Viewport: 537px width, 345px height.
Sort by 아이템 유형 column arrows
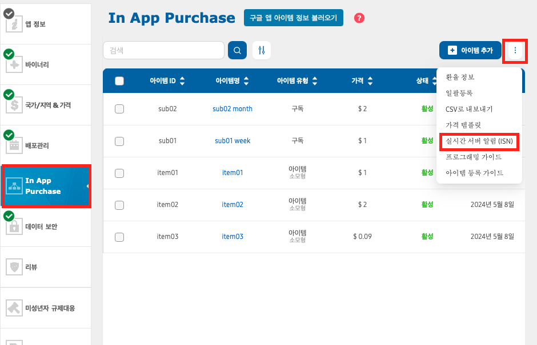(315, 81)
